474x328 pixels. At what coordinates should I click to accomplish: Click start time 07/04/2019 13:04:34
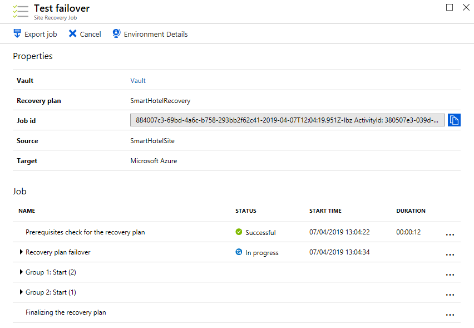point(339,252)
